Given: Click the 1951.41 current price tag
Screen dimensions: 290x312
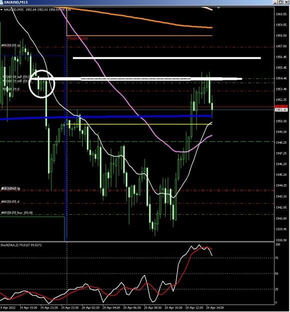Looking at the screenshot, I should [x=281, y=110].
